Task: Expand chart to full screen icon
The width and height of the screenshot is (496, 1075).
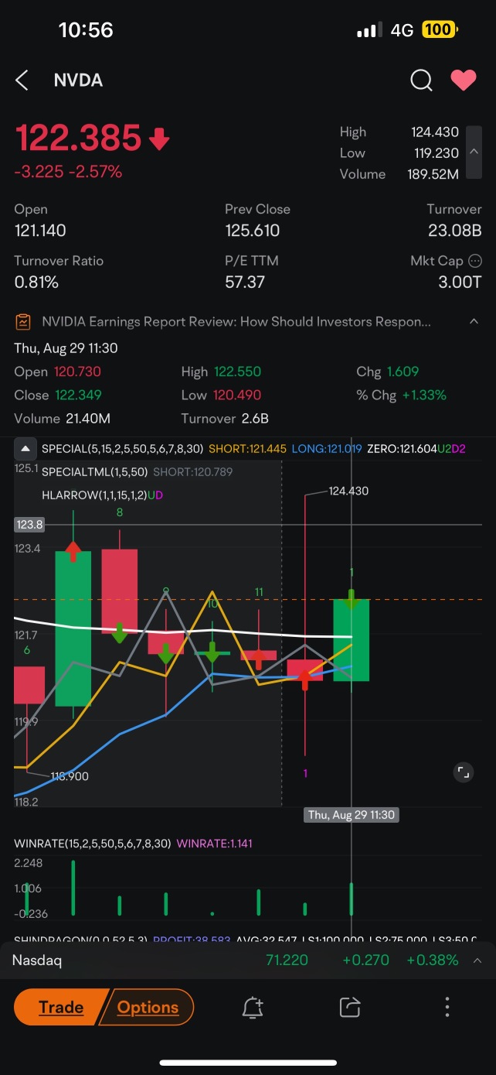Action: coord(463,772)
